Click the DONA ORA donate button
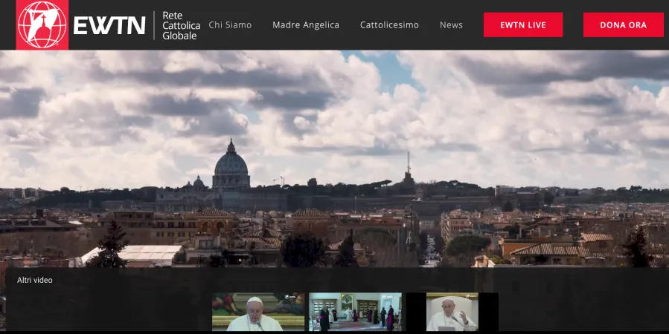Image resolution: width=669 pixels, height=334 pixels. click(624, 24)
